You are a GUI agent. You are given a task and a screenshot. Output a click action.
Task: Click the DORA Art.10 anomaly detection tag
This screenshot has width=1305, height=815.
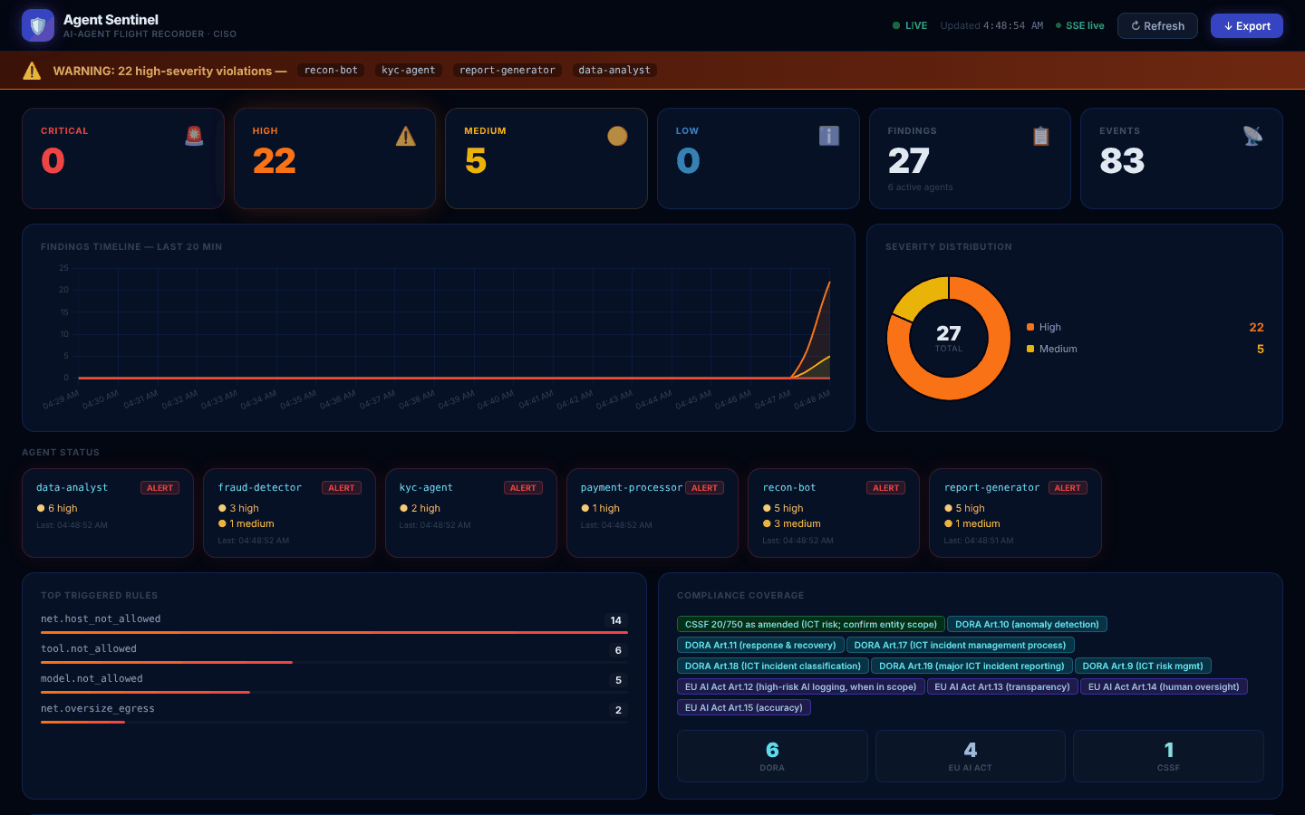tap(1027, 624)
